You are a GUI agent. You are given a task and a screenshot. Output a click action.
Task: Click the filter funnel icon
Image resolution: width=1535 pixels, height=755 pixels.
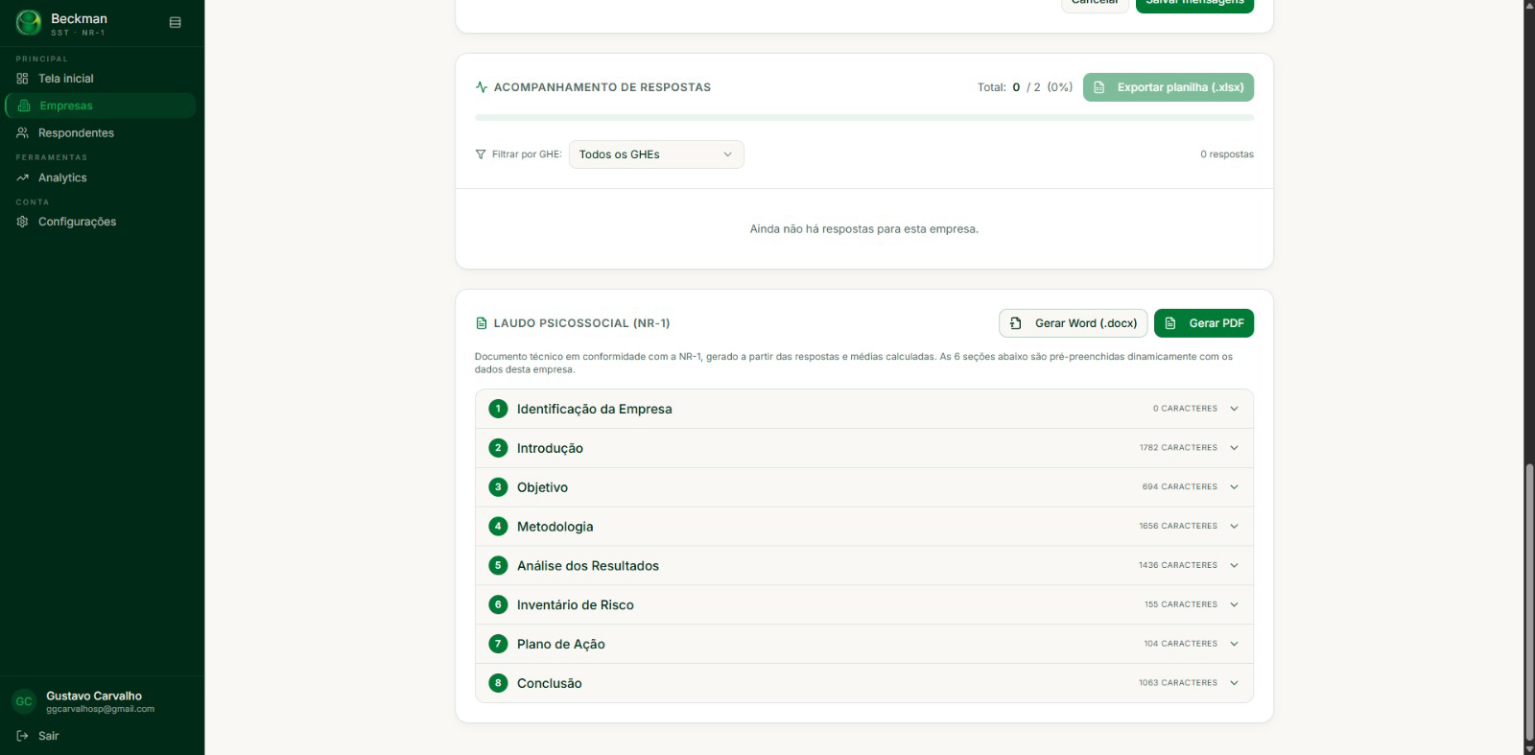[x=481, y=154]
